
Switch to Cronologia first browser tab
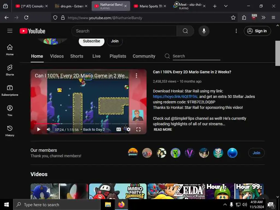click(x=32, y=6)
